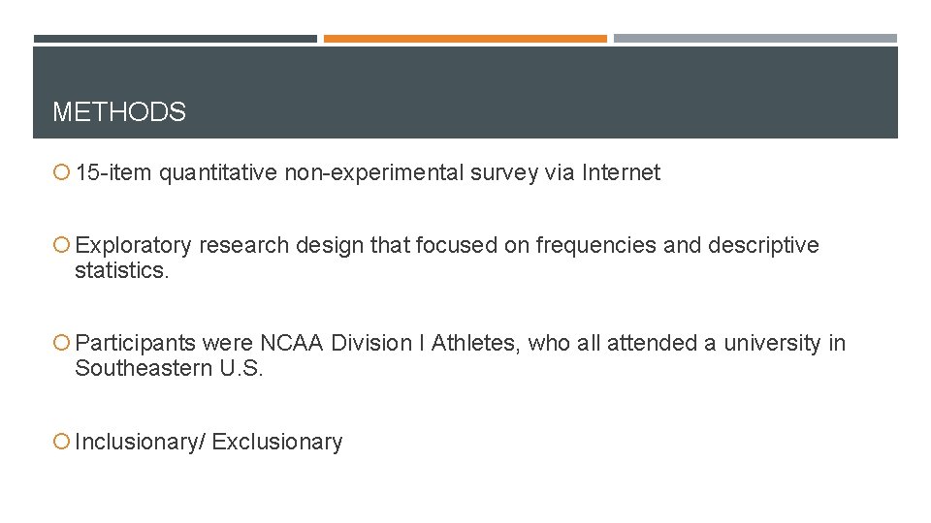
Task: Click the phrase 'frequencies and descriptive'
Action: pos(677,245)
